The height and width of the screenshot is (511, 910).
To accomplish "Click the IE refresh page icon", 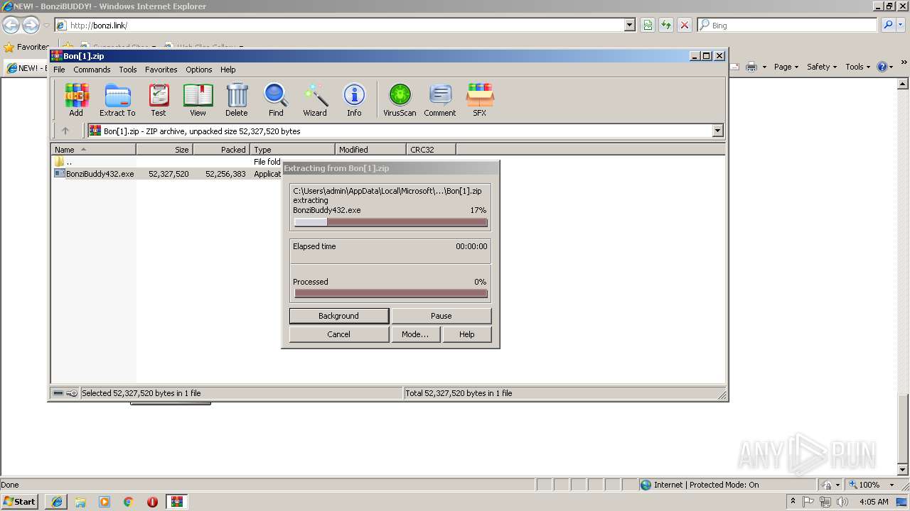I will [x=666, y=25].
